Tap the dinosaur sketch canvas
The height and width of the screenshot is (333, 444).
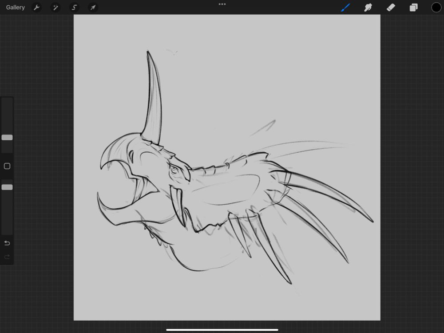click(x=227, y=168)
